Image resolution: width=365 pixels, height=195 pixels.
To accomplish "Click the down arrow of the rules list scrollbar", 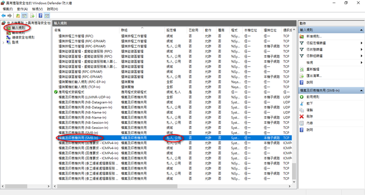I will tap(294, 182).
